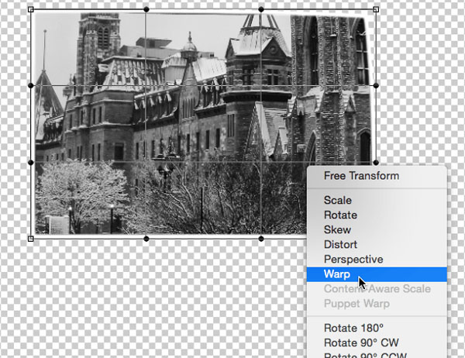
Task: Click left control point on bottom edge
Action: [146, 239]
